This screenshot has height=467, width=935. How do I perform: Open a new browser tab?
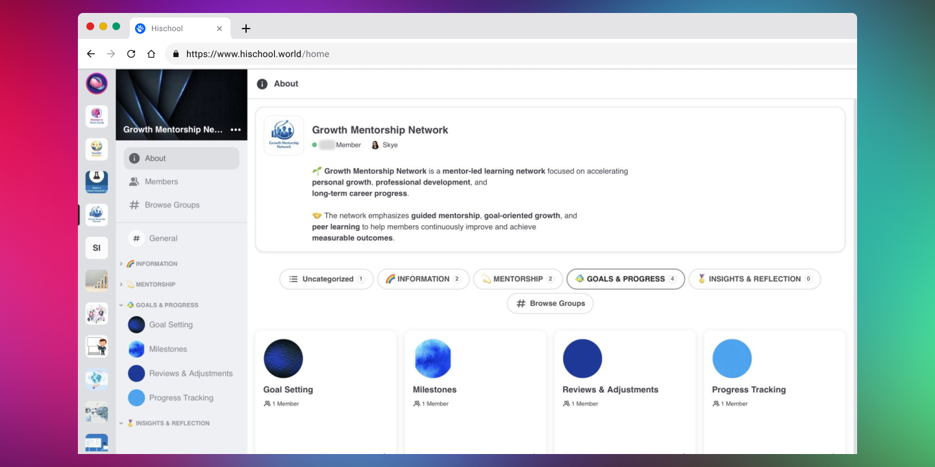(245, 29)
